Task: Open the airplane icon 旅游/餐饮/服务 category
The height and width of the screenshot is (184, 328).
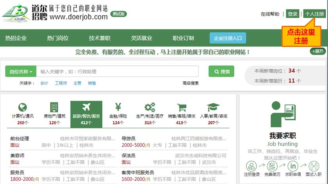Action: click(x=86, y=107)
